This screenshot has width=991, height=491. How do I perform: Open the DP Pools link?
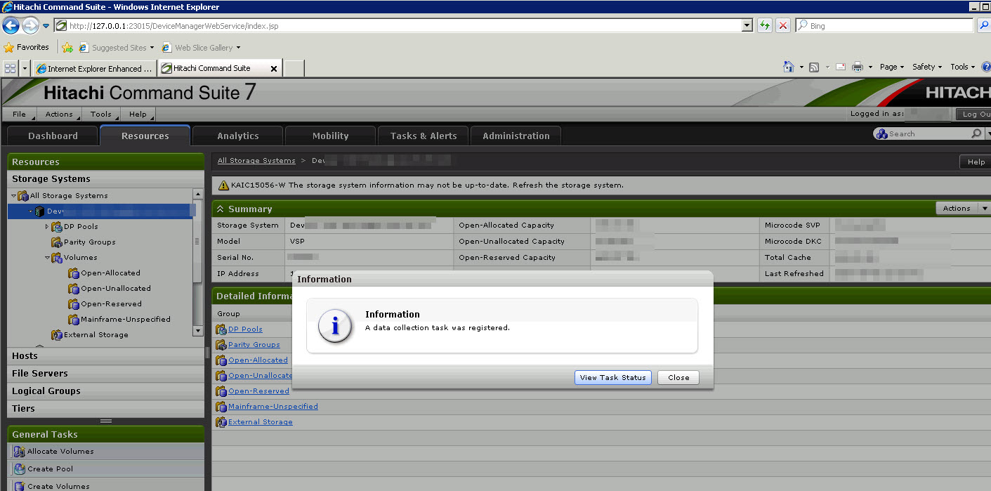point(245,329)
